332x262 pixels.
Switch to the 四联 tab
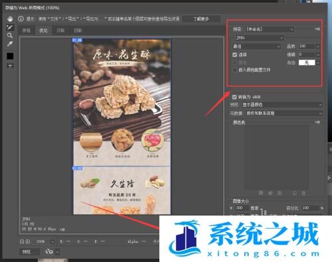tap(78, 31)
